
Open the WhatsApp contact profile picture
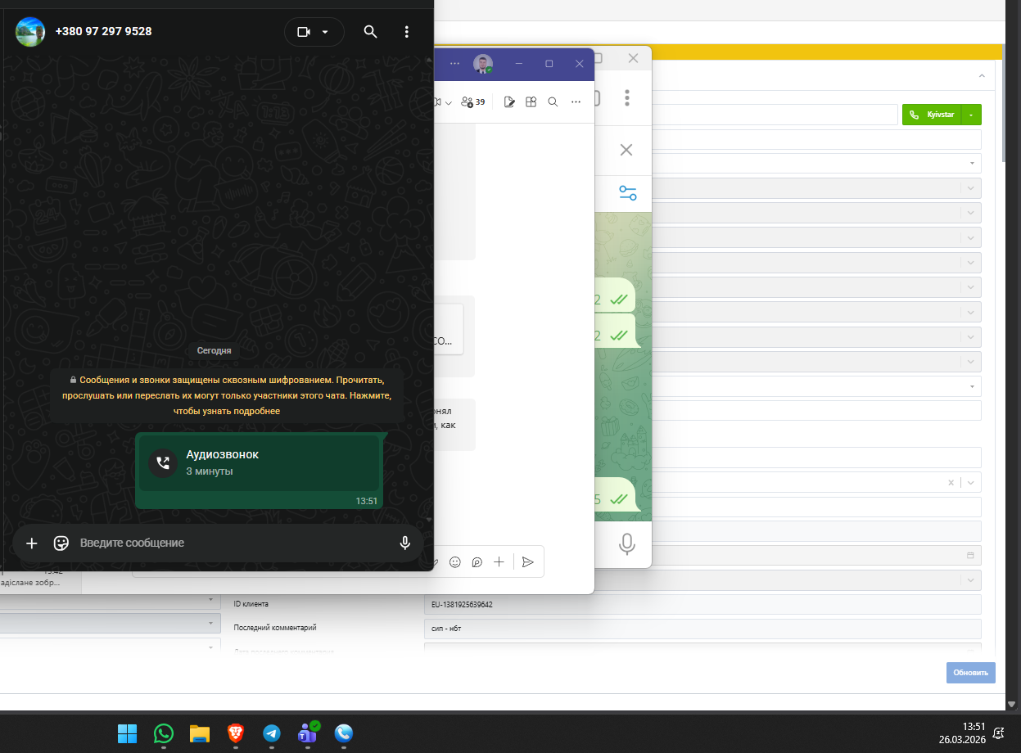(x=30, y=32)
